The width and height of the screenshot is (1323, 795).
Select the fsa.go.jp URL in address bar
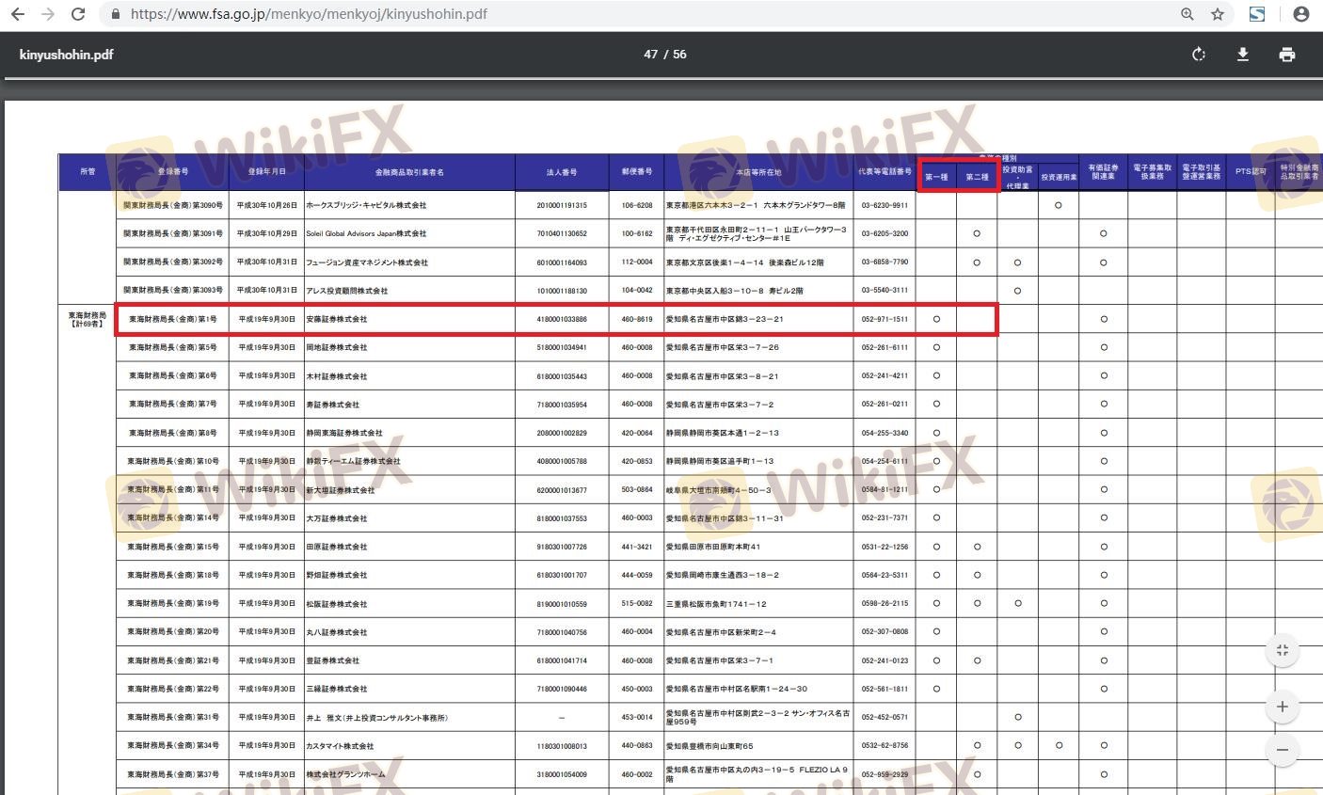tap(309, 14)
